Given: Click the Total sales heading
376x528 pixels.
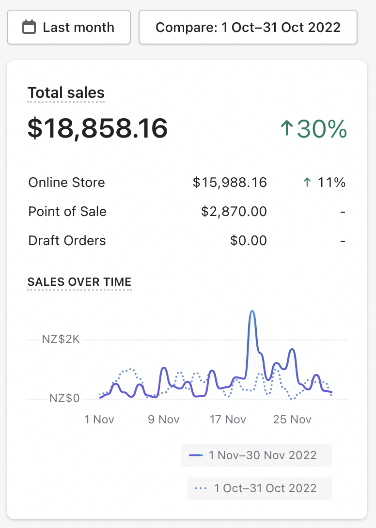Looking at the screenshot, I should 66,93.
